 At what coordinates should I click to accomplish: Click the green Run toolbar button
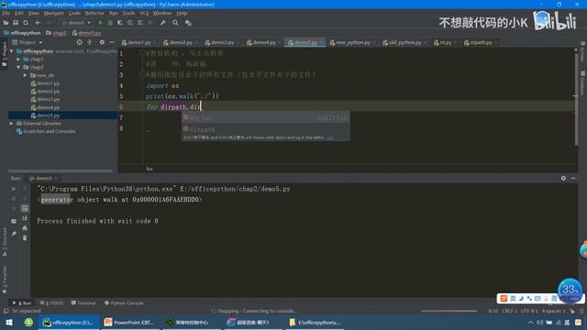100,23
